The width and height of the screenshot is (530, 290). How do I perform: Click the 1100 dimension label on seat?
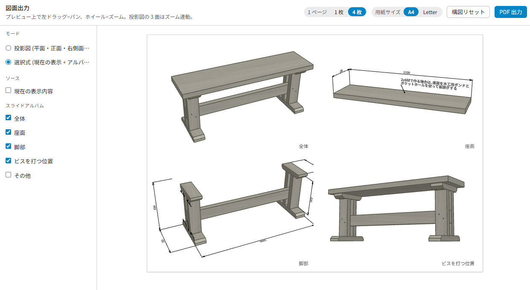407,73
